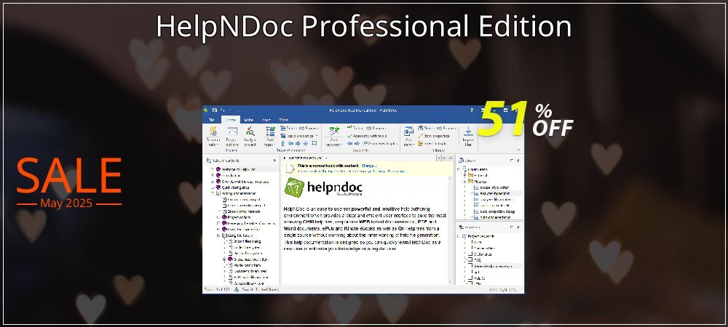Move the topic down with the down arrow

(x=306, y=143)
